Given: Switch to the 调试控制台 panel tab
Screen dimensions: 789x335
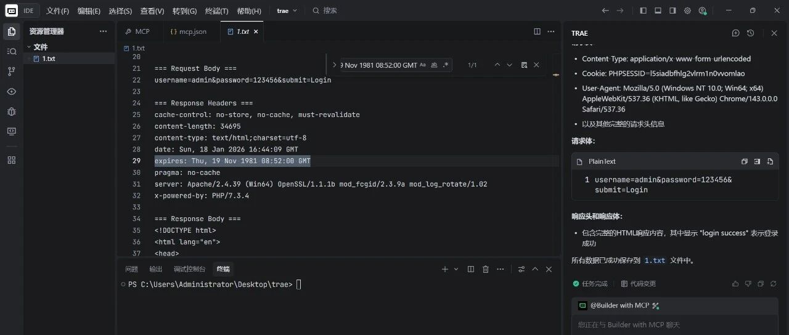Looking at the screenshot, I should click(x=189, y=269).
